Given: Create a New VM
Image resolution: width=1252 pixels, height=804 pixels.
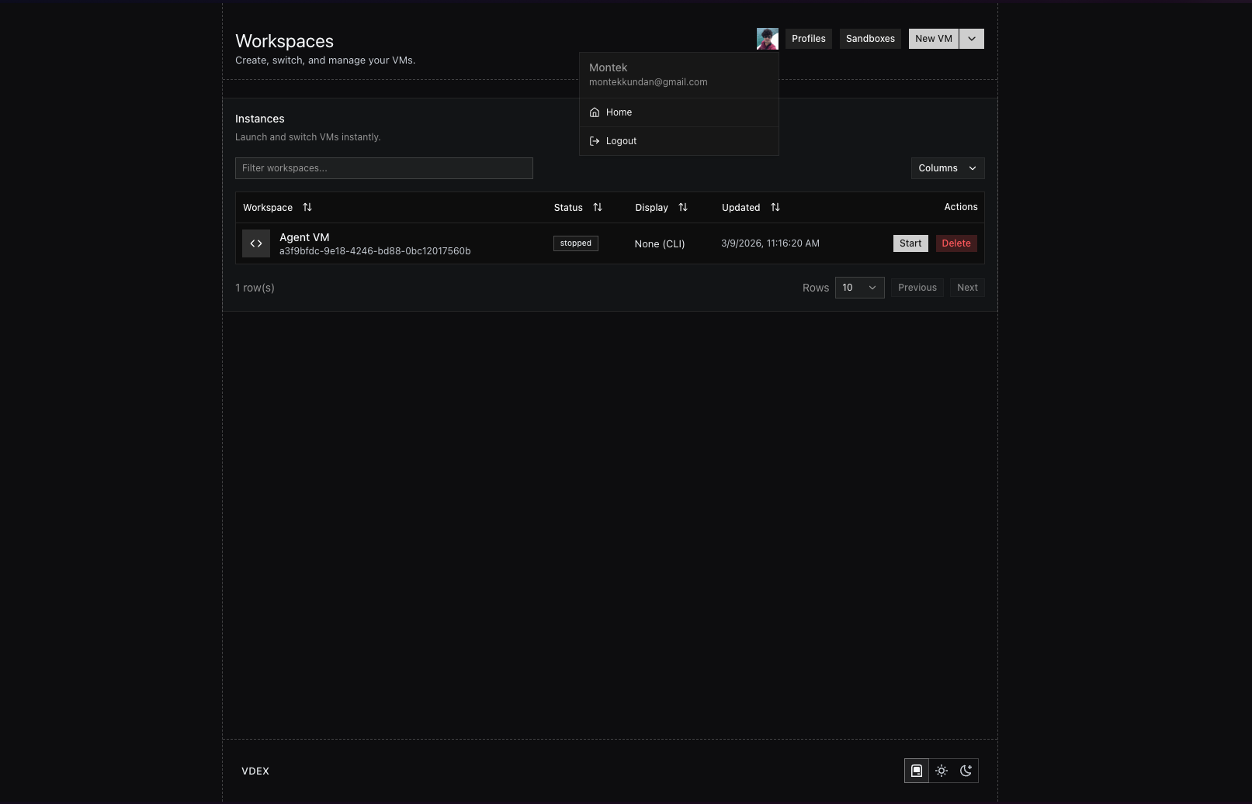Looking at the screenshot, I should click(933, 39).
